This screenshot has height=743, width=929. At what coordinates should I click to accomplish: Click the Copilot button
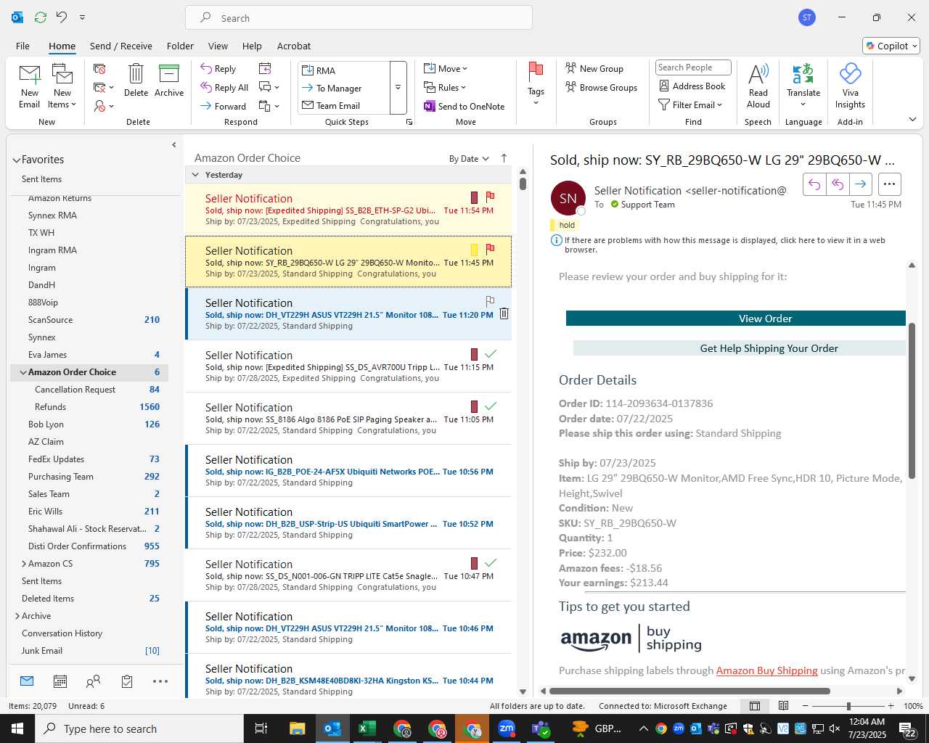click(x=891, y=46)
